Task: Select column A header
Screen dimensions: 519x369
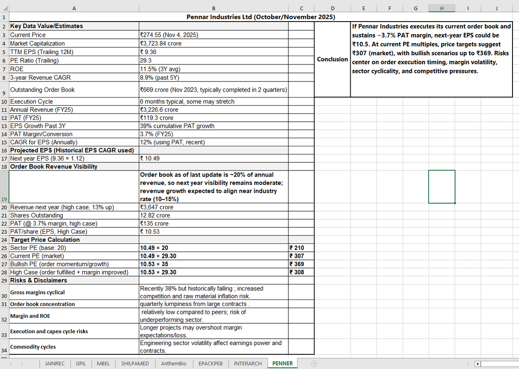Action: (x=74, y=8)
